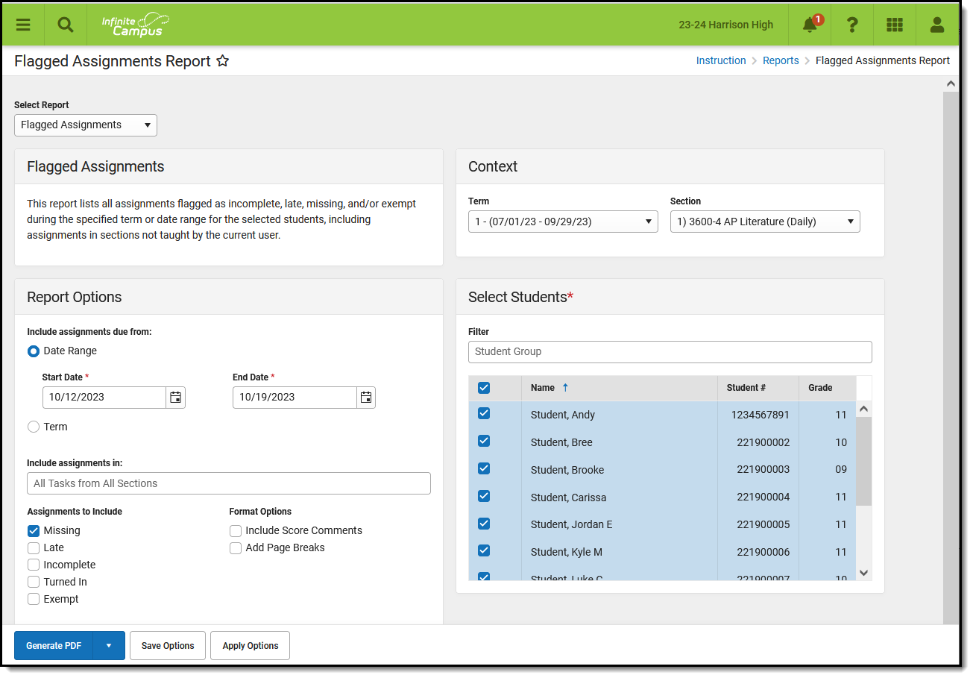
Task: Favorite this report with star icon
Action: pyautogui.click(x=222, y=61)
